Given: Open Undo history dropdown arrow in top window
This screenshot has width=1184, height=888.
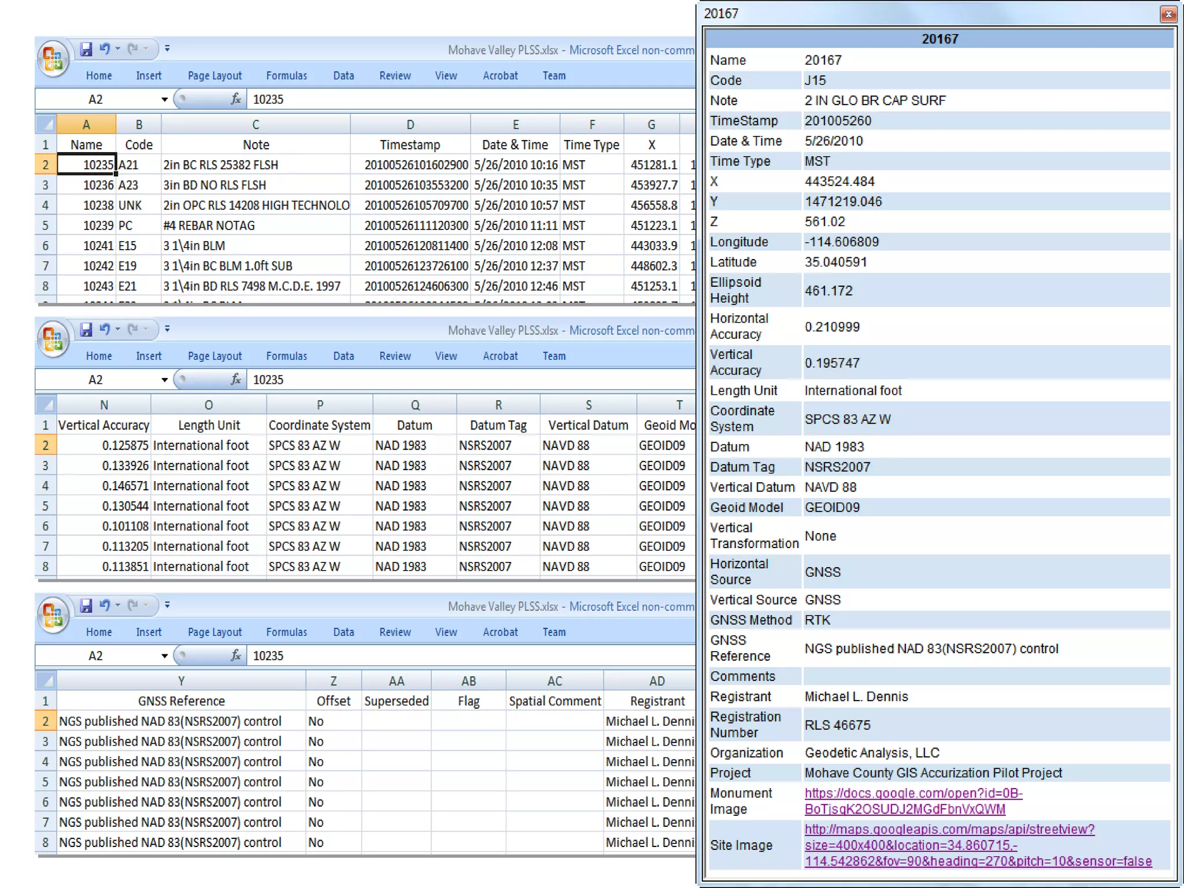Looking at the screenshot, I should (x=118, y=49).
